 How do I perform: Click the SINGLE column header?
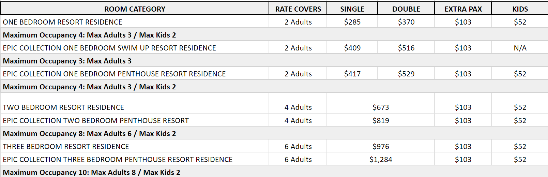352,9
